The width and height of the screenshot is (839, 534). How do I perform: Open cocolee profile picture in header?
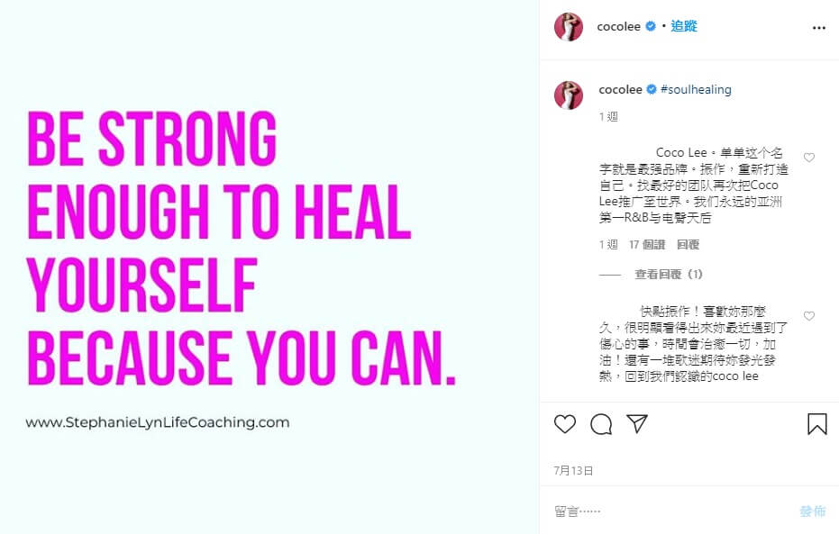click(569, 27)
